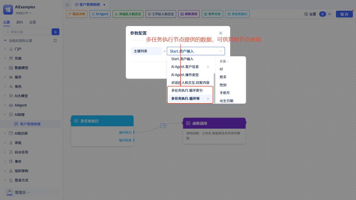Collapse the sidebar with the fold icon
The image size is (356, 200).
point(67,4)
